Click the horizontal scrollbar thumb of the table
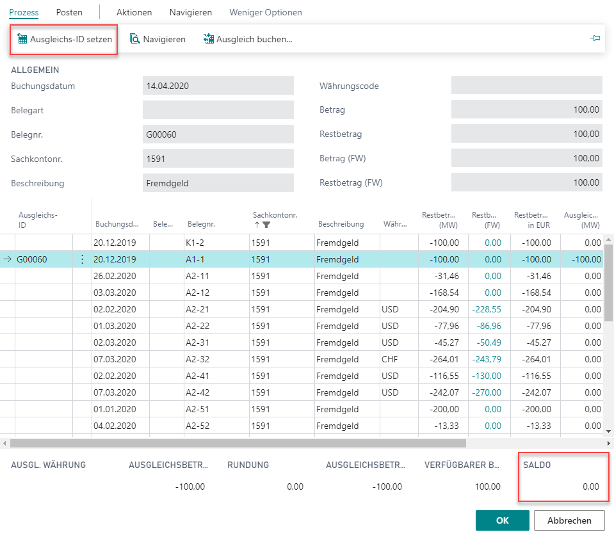 click(238, 443)
